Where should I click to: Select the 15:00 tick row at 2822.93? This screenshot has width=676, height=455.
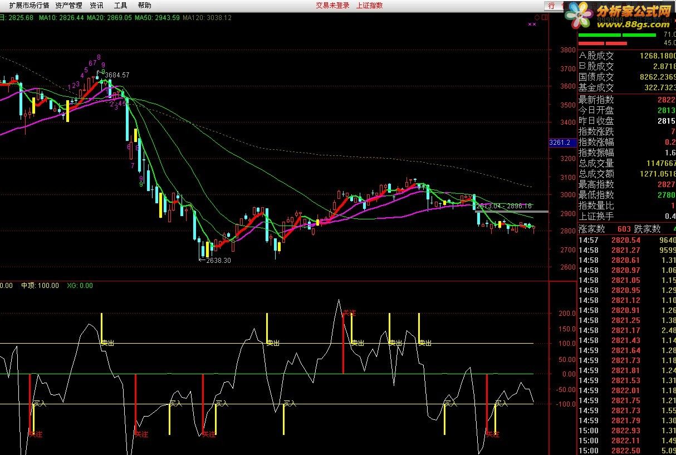tap(626, 430)
